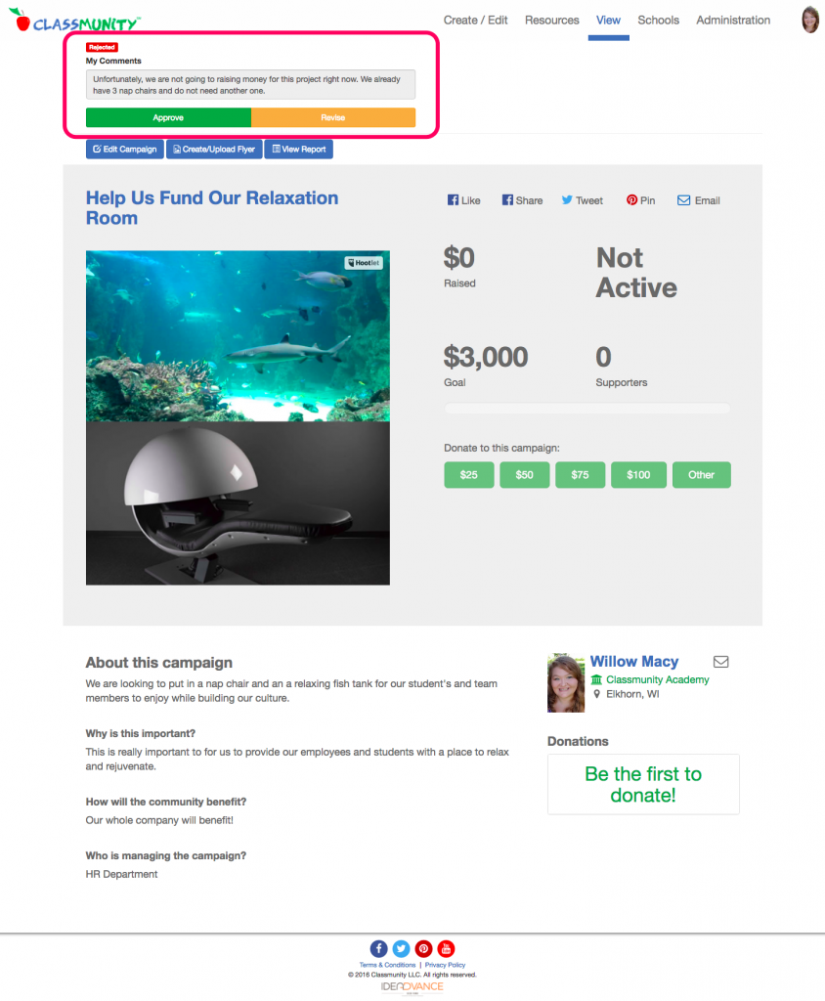Open the footer Facebook circle icon
This screenshot has width=825, height=1001.
click(x=378, y=948)
